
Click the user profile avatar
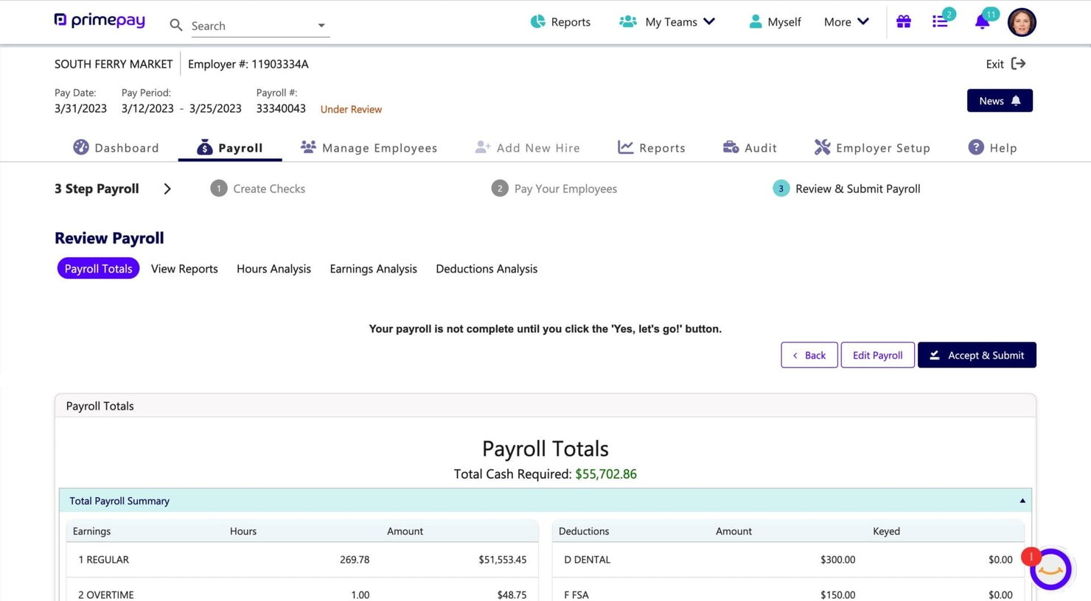[x=1021, y=22]
